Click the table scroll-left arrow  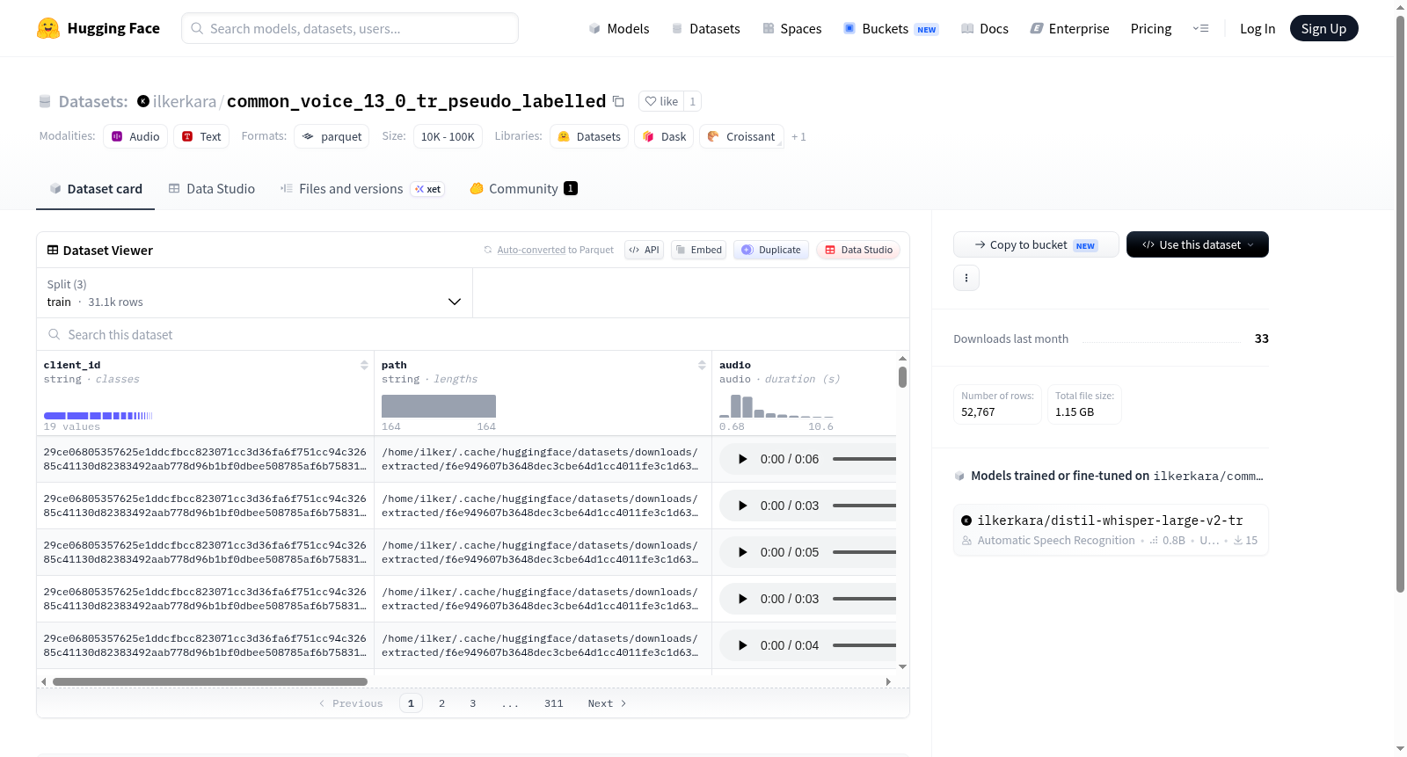[x=43, y=681]
